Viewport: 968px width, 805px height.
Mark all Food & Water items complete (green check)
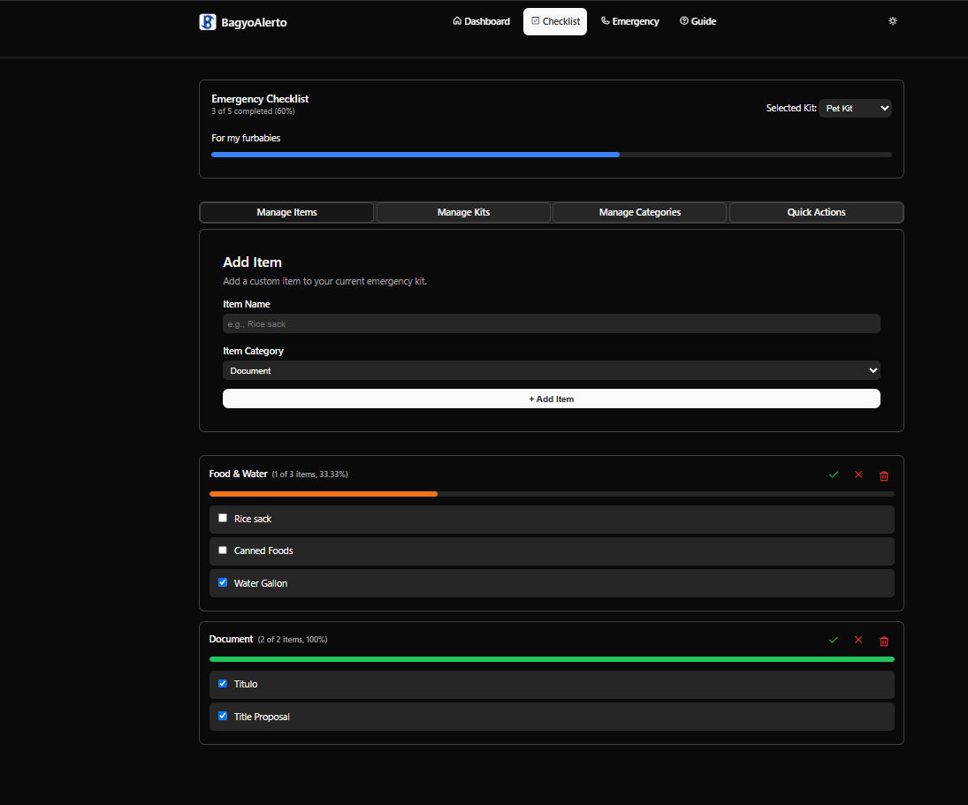coord(834,475)
